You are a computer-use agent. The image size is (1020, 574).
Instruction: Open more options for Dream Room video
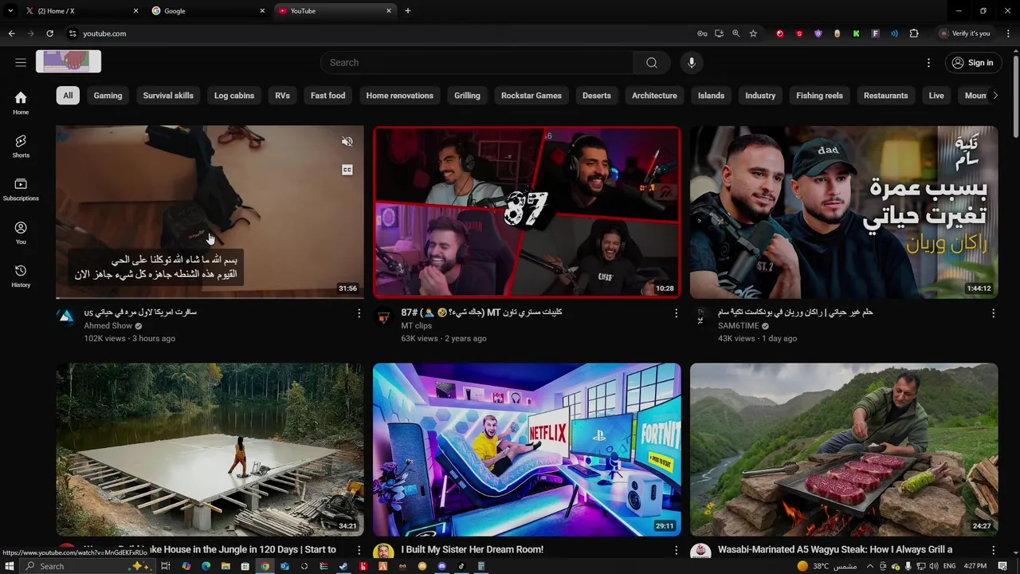click(676, 550)
